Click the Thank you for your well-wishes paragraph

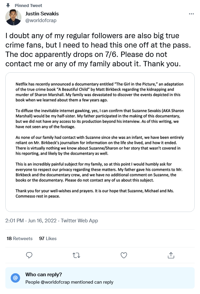pyautogui.click(x=95, y=194)
